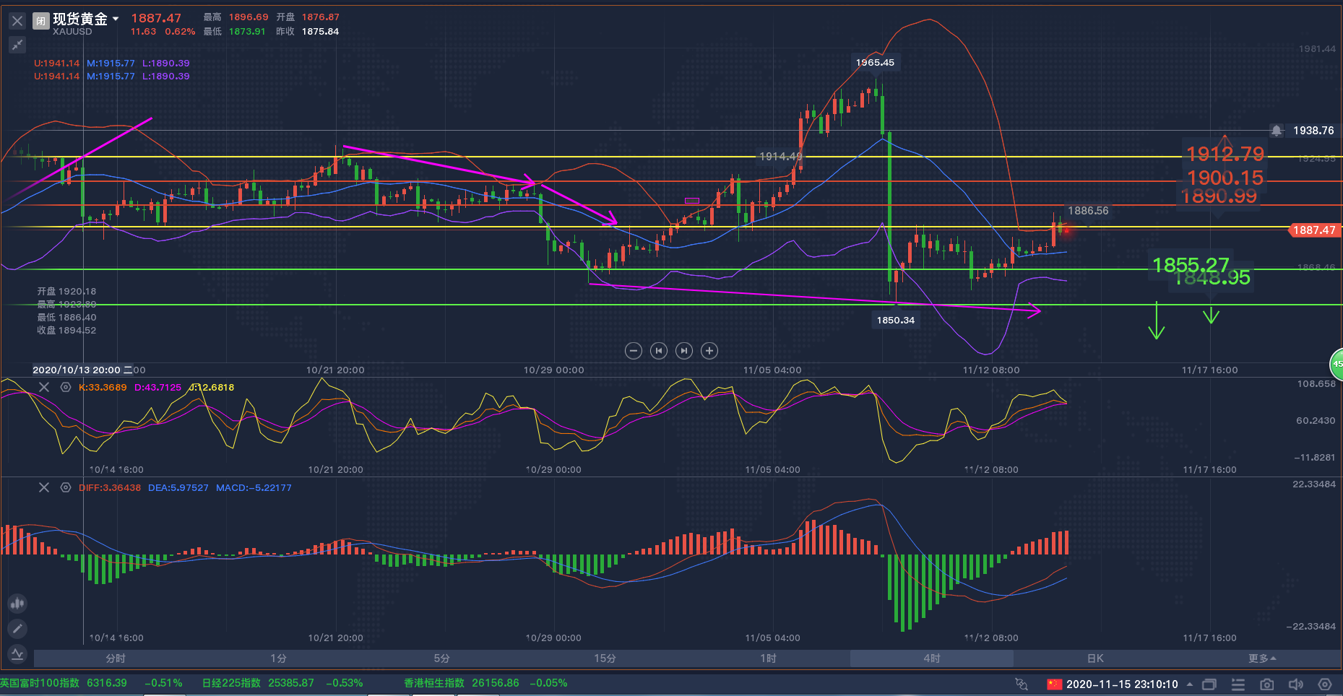The width and height of the screenshot is (1343, 696).
Task: Take a screenshot with camera icon
Action: point(1267,684)
